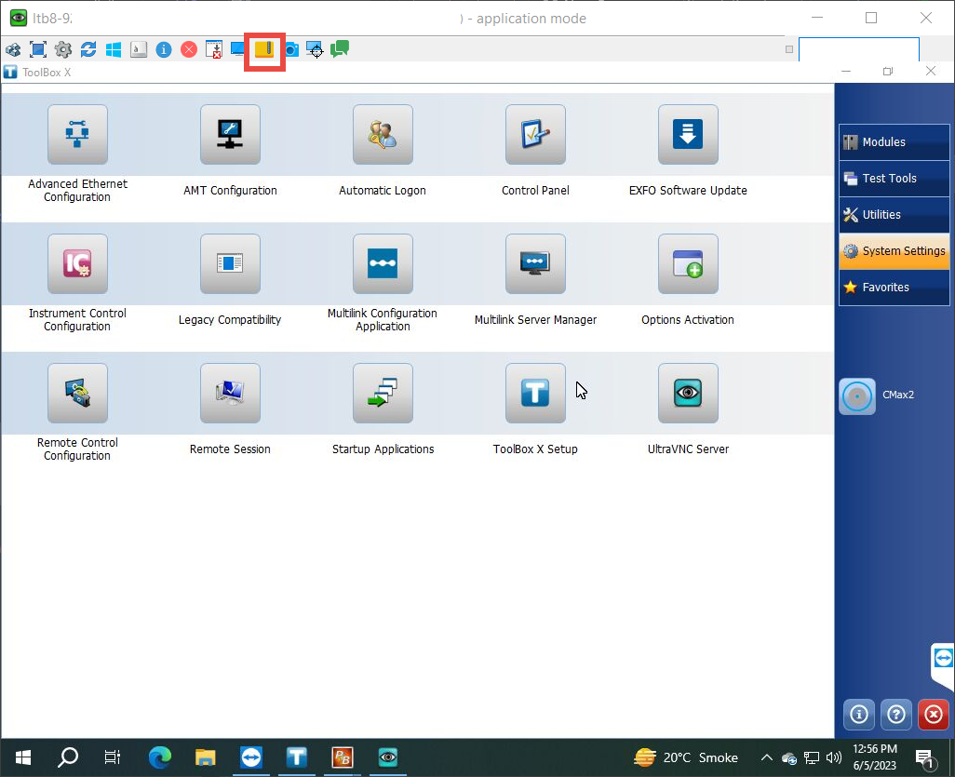This screenshot has height=777, width=955.
Task: Switch to TeamViewer in the taskbar
Action: pyautogui.click(x=251, y=757)
